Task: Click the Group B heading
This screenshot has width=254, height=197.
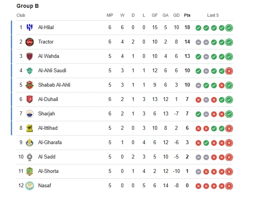Action: coord(28,6)
